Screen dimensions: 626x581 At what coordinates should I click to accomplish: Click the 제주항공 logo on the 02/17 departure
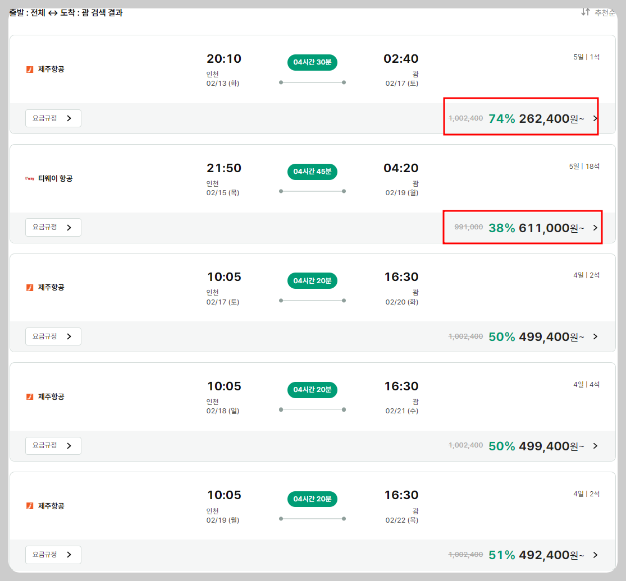[30, 288]
